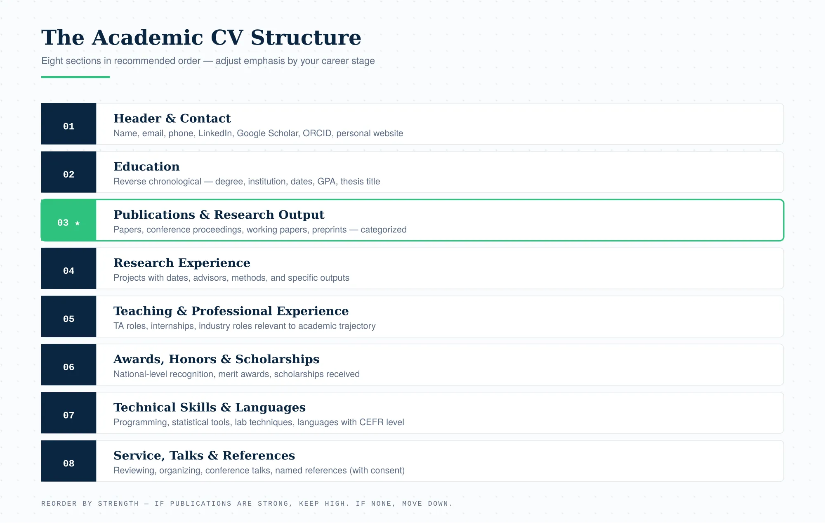The width and height of the screenshot is (825, 523).
Task: Click the 'TA roles, internships' description
Action: tap(245, 326)
